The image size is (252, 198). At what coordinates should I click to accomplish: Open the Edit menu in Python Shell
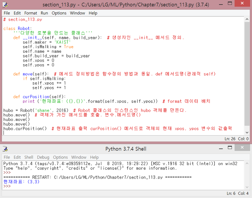coord(17,157)
